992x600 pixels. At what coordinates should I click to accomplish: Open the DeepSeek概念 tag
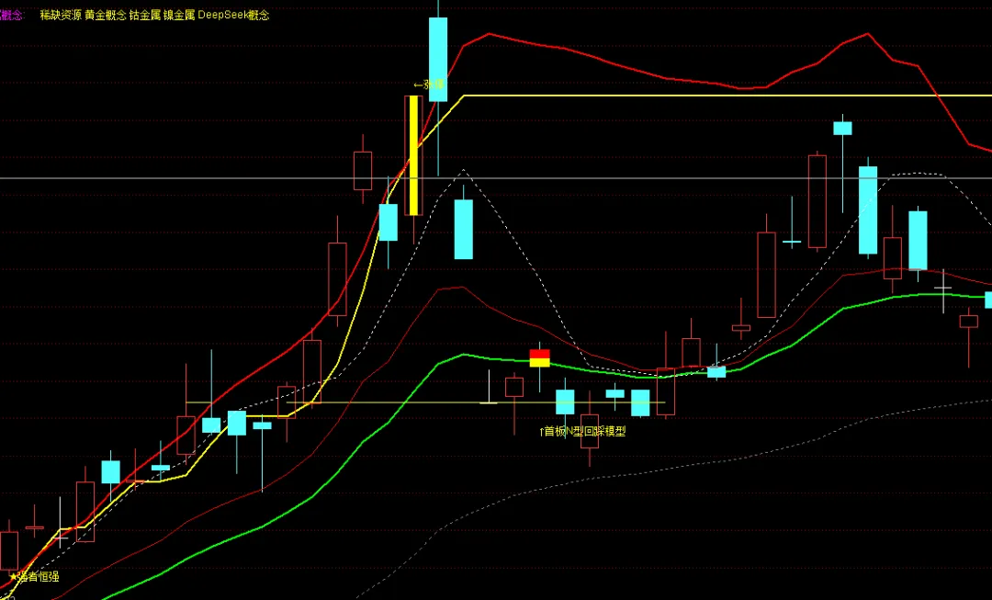point(233,16)
